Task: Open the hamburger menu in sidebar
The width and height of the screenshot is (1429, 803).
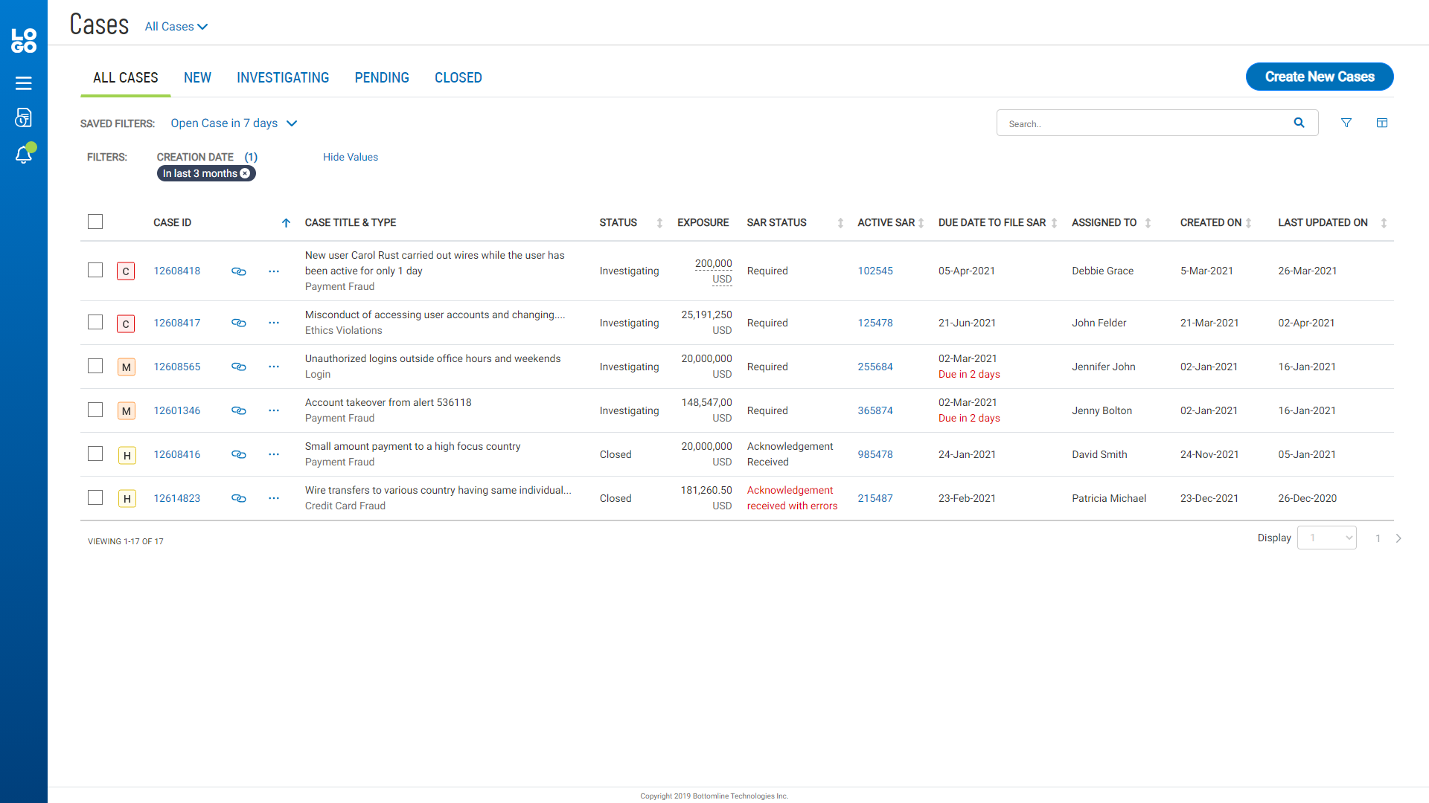Action: 23,83
